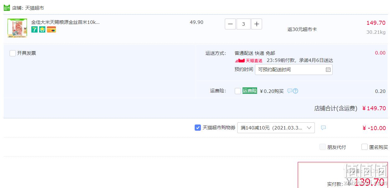Click the orange credit card payment badge
Image resolution: width=390 pixels, height=188 pixels.
[x=51, y=29]
